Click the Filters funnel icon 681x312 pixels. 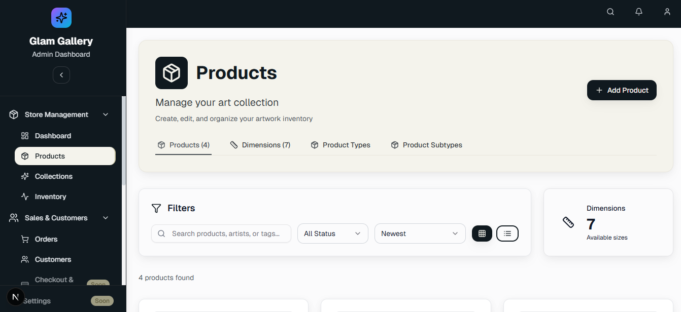click(x=156, y=208)
